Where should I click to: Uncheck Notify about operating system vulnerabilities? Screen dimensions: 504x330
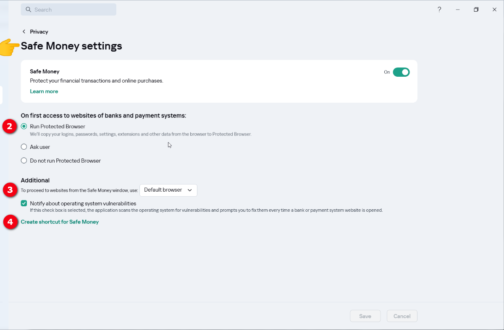tap(24, 203)
